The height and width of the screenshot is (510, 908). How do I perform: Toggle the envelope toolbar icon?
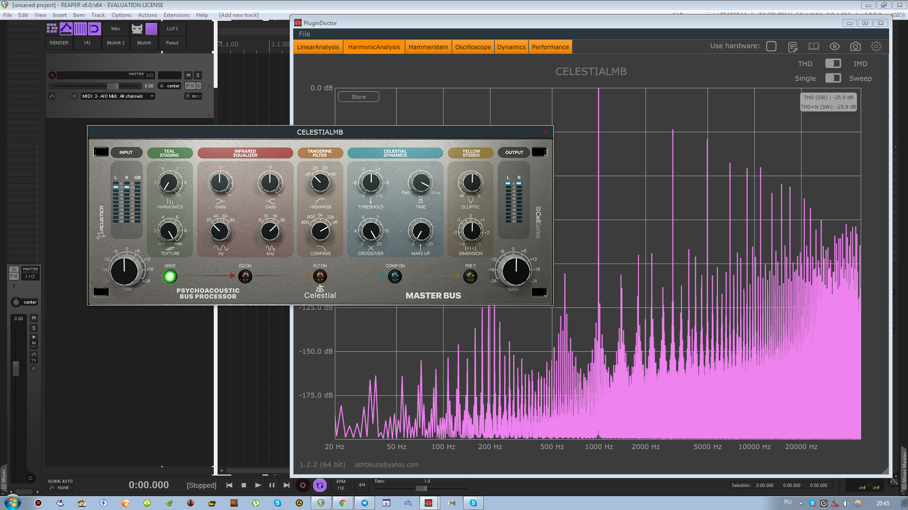(x=66, y=29)
